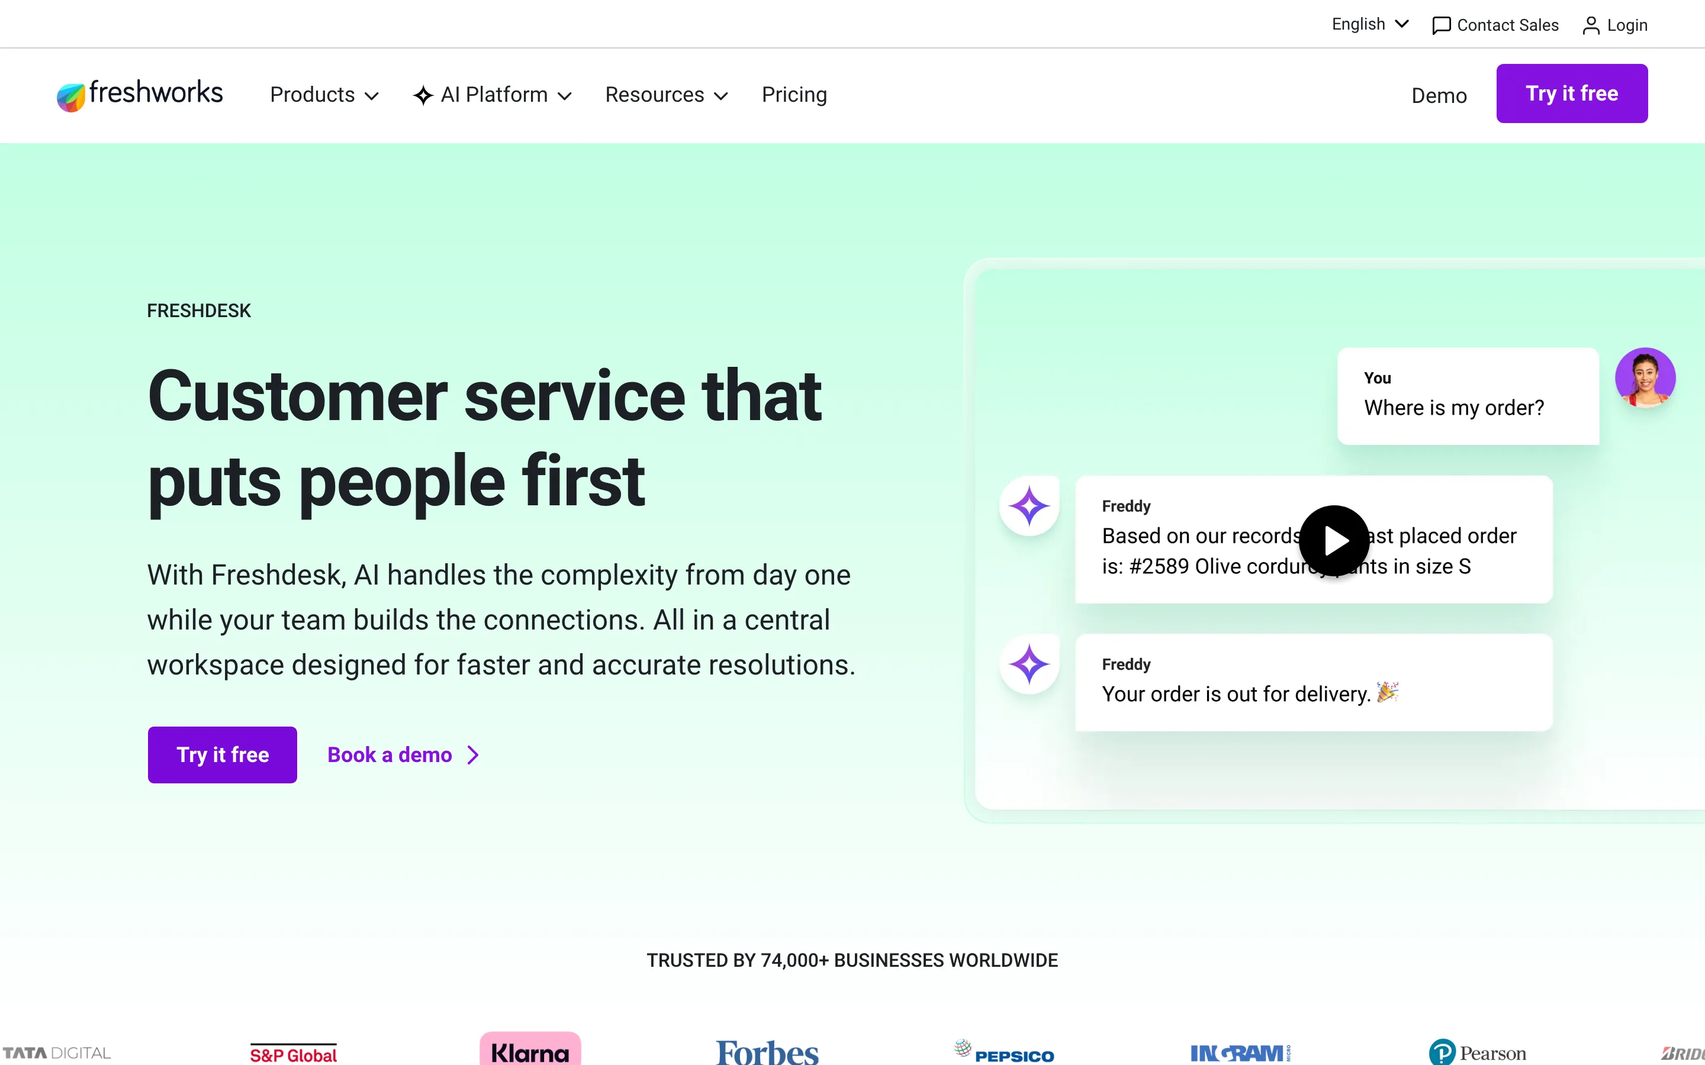This screenshot has width=1705, height=1065.
Task: Click the Login link
Action: pyautogui.click(x=1615, y=25)
